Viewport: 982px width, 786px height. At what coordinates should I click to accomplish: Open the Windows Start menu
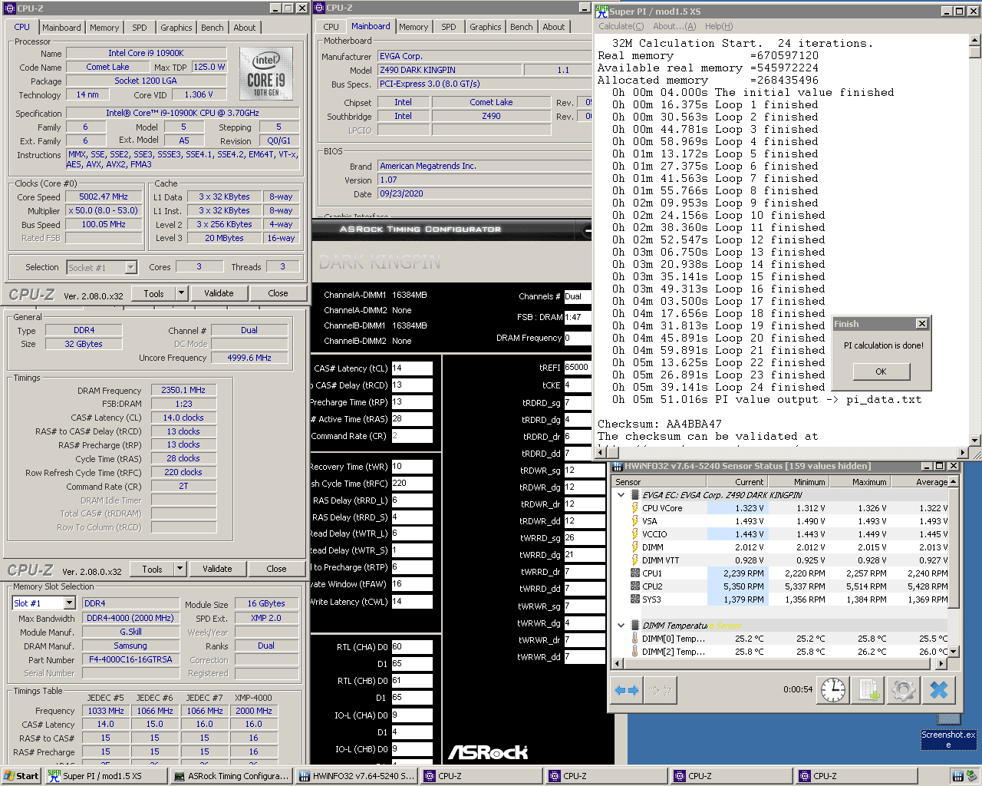click(21, 776)
